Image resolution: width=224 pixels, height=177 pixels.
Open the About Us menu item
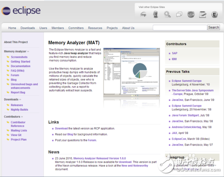128,28
